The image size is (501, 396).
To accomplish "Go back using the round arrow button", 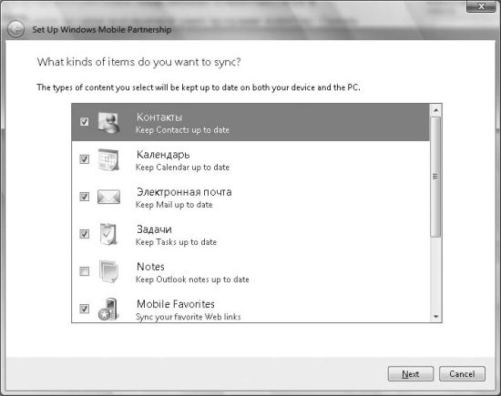I will [15, 30].
